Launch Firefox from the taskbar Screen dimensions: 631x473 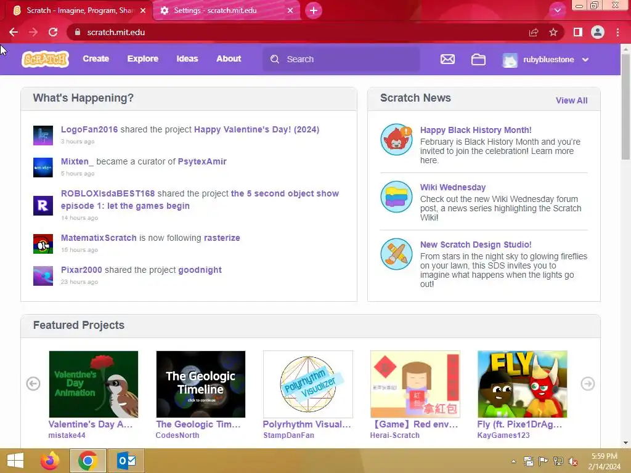pos(50,461)
